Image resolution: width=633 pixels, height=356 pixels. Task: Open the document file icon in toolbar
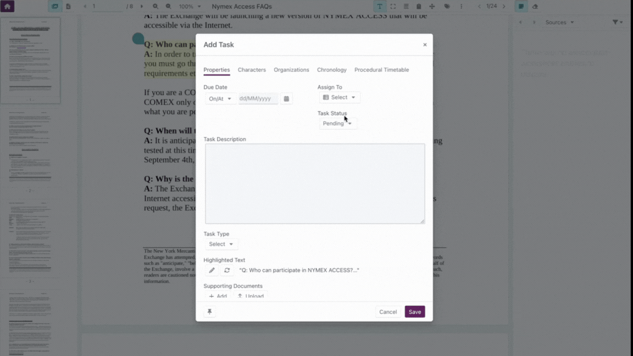click(x=68, y=7)
